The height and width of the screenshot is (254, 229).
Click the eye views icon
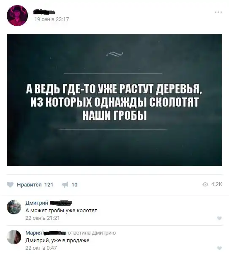pos(205,184)
